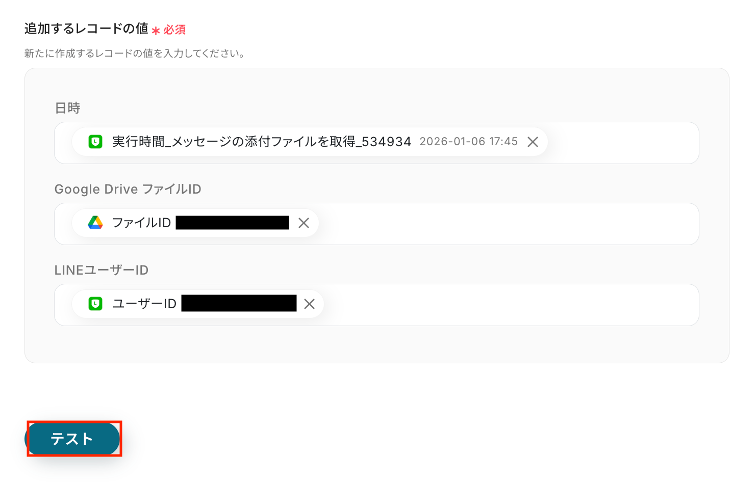Remove the ユーザーID chip with X
Image resolution: width=755 pixels, height=483 pixels.
click(309, 304)
